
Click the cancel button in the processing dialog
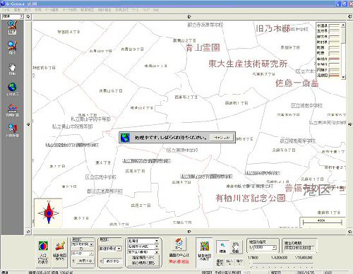point(222,138)
